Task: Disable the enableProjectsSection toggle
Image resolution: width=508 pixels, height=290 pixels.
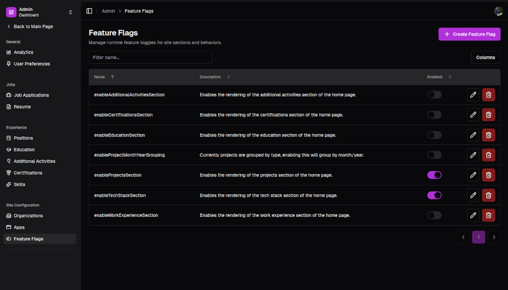Action: pyautogui.click(x=434, y=175)
